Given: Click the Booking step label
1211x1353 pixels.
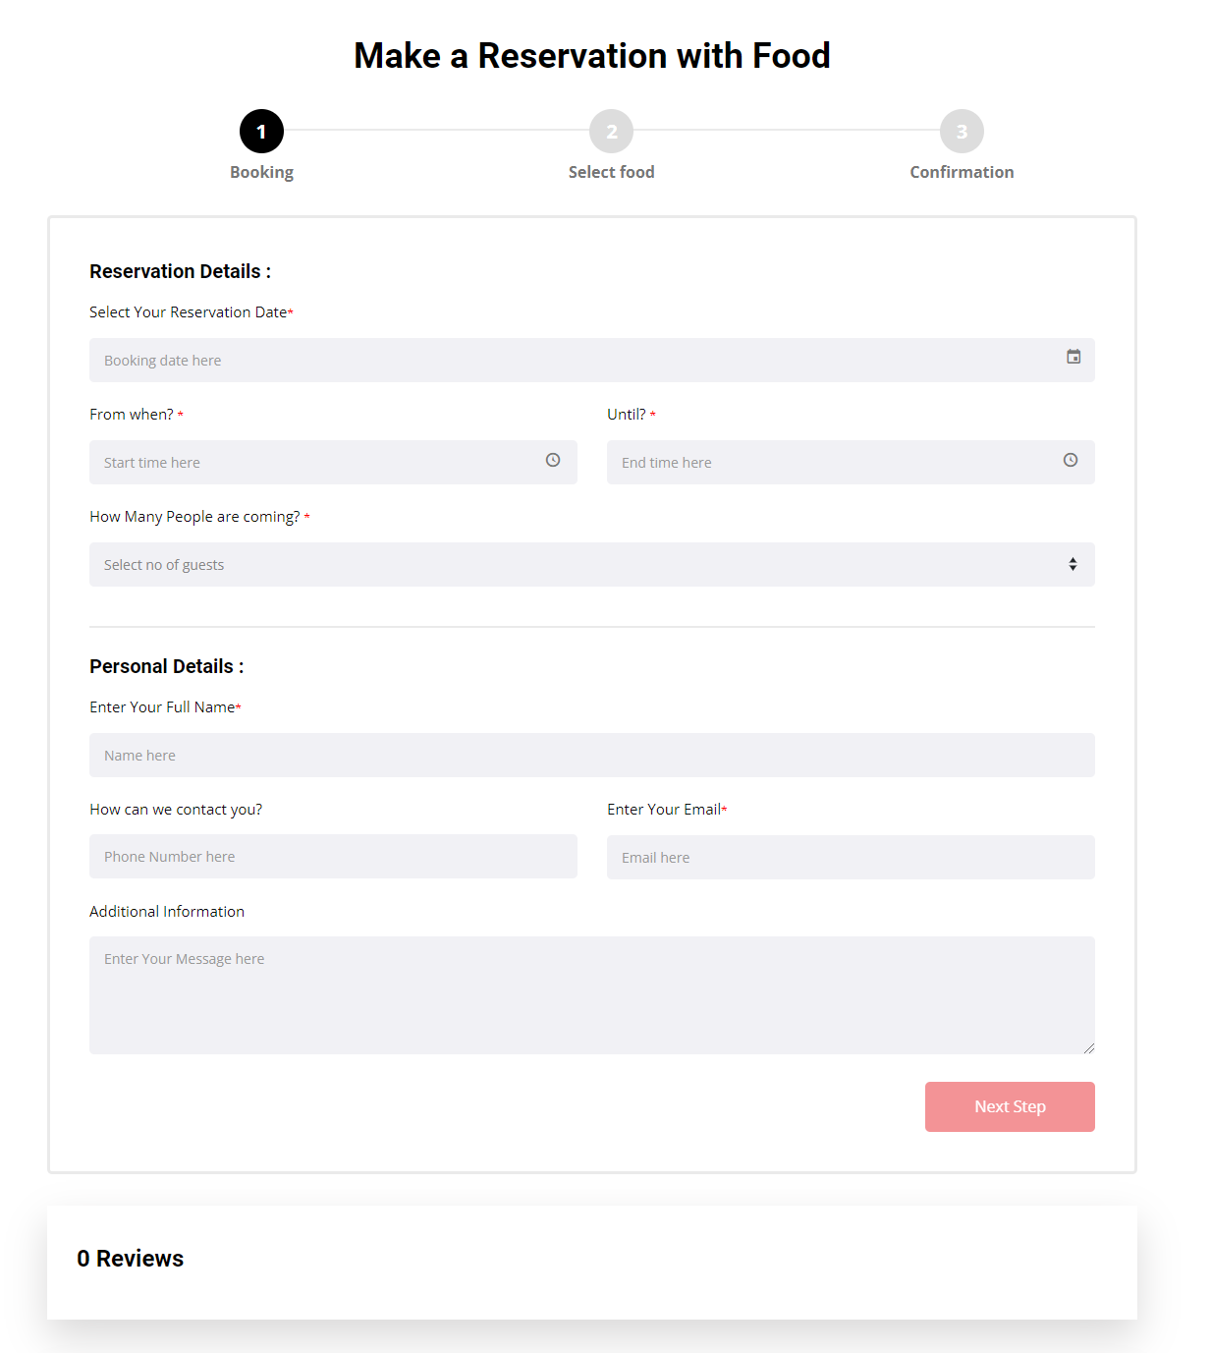Looking at the screenshot, I should [x=261, y=171].
